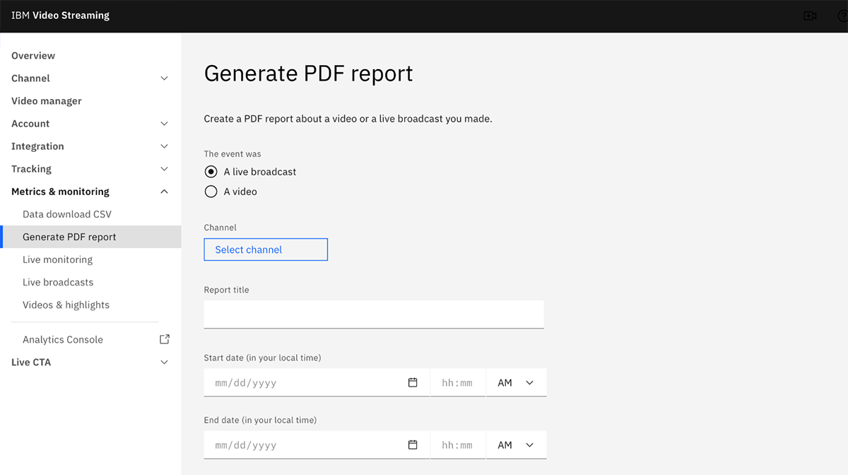This screenshot has height=475, width=848.
Task: Click the IBM Video Streaming header logo
Action: (x=61, y=15)
